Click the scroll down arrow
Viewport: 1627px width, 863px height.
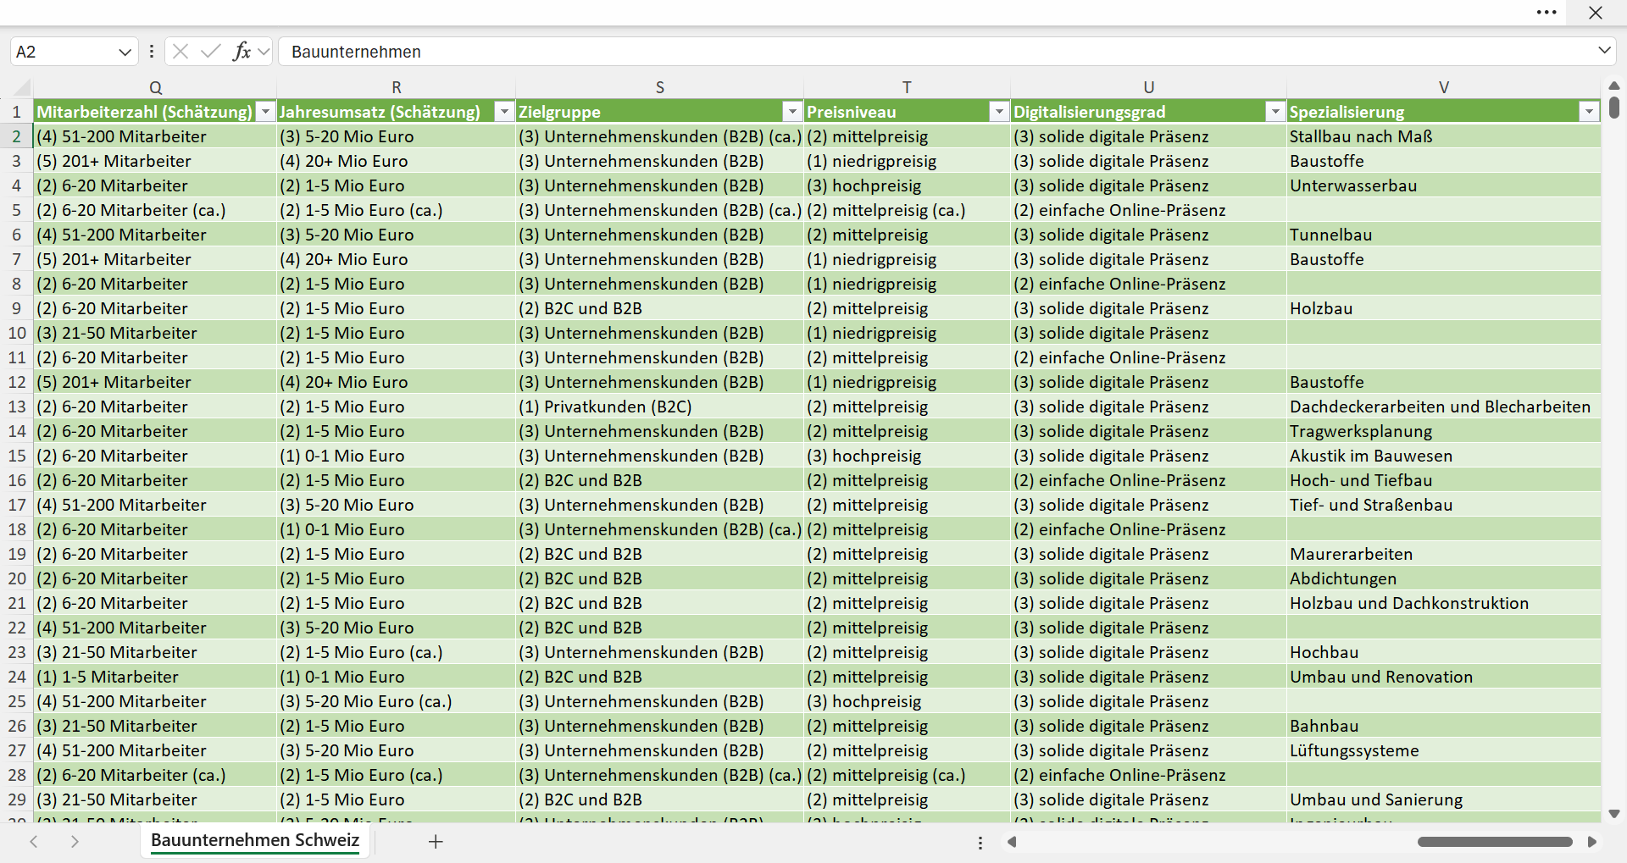point(1613,814)
